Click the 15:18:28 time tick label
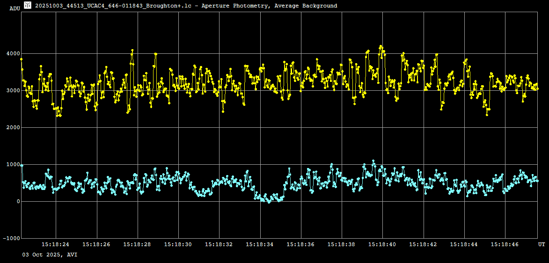Viewport: 549px width, 263px height. (137, 244)
